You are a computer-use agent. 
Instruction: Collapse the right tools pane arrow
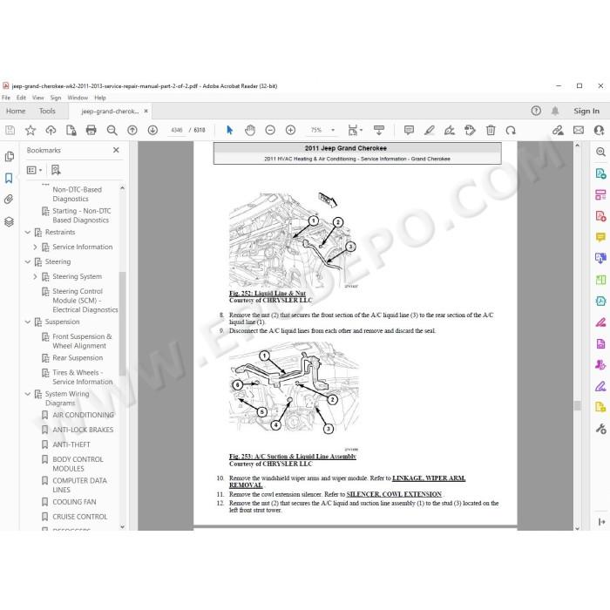coord(601,522)
